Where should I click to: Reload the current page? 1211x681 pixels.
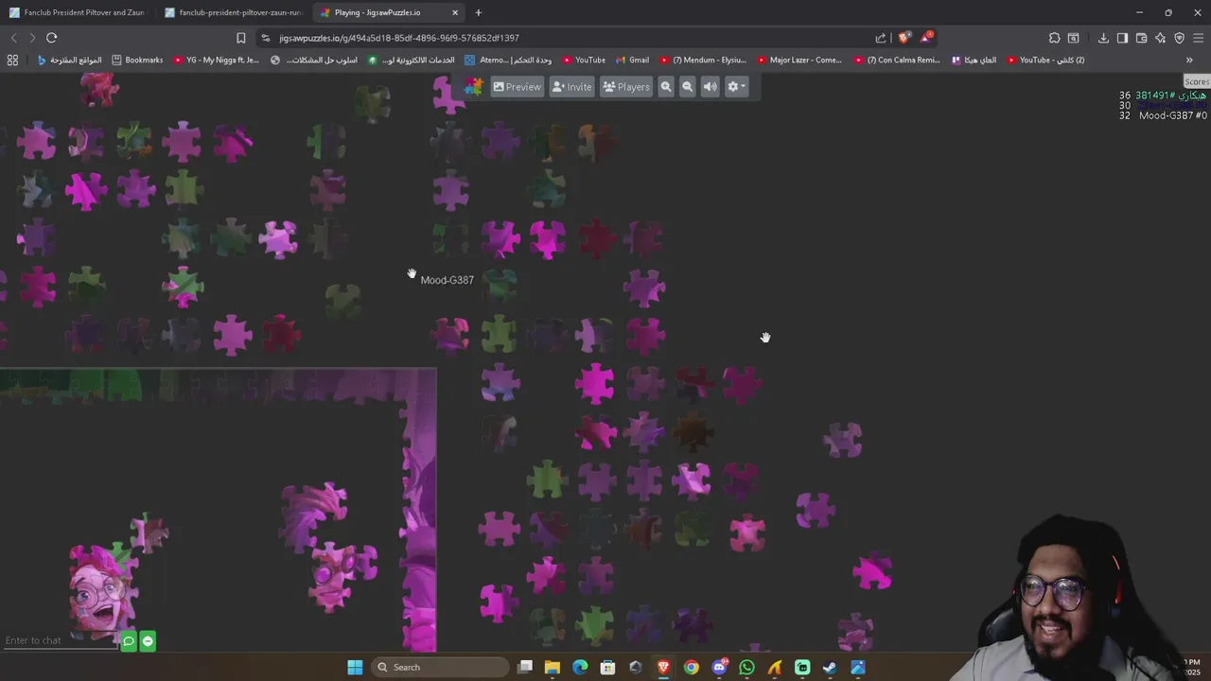coord(51,38)
